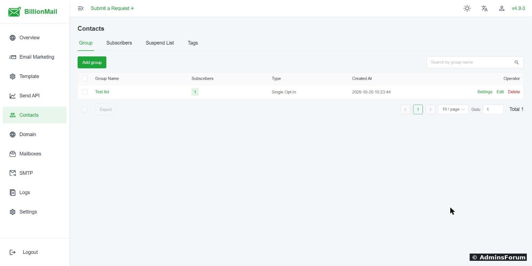Click the Settings gear icon in sidebar

[12, 212]
